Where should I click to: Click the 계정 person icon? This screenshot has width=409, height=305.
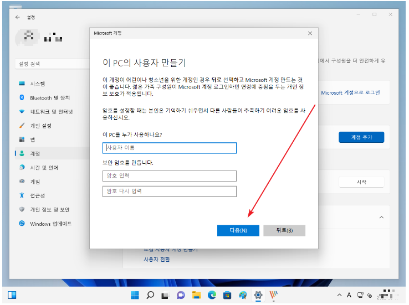click(x=22, y=153)
